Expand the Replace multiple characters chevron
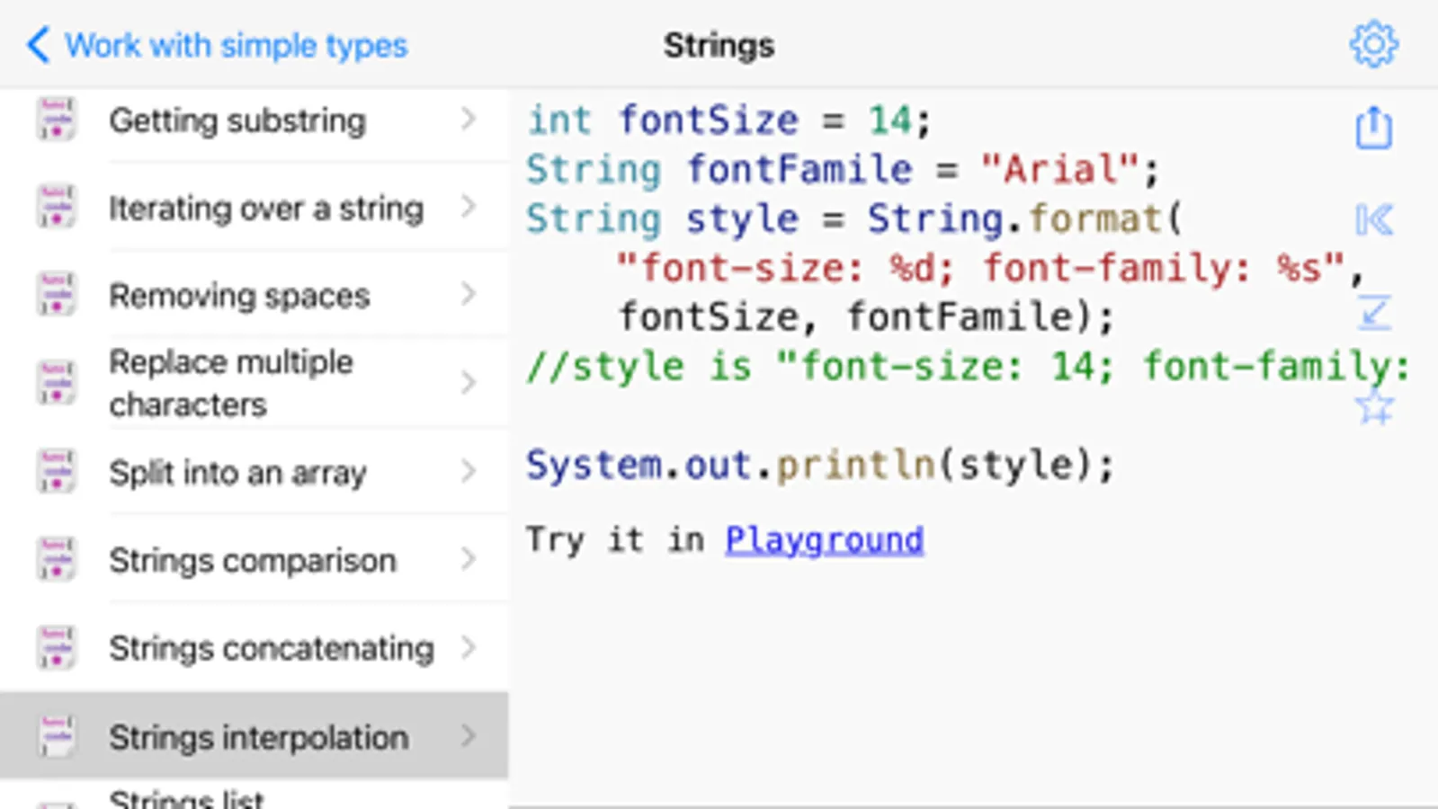The image size is (1438, 809). 468,383
